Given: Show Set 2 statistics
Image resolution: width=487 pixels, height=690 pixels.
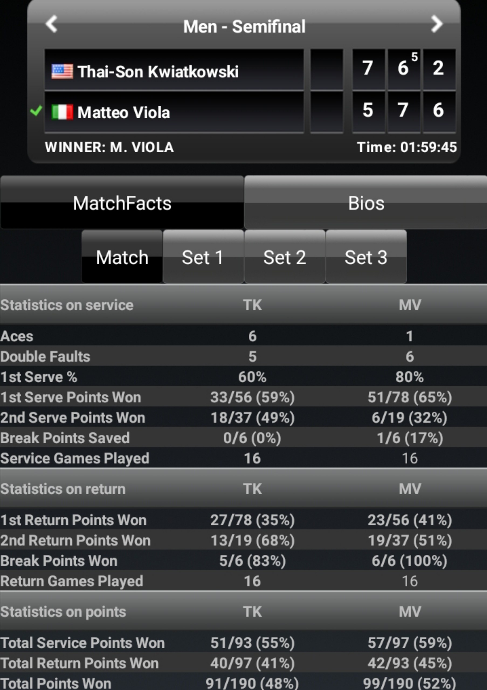Looking at the screenshot, I should [x=285, y=257].
